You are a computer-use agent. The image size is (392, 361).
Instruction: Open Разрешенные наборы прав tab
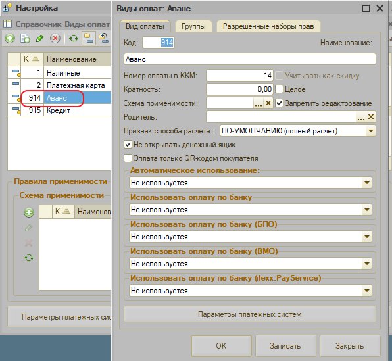(268, 26)
